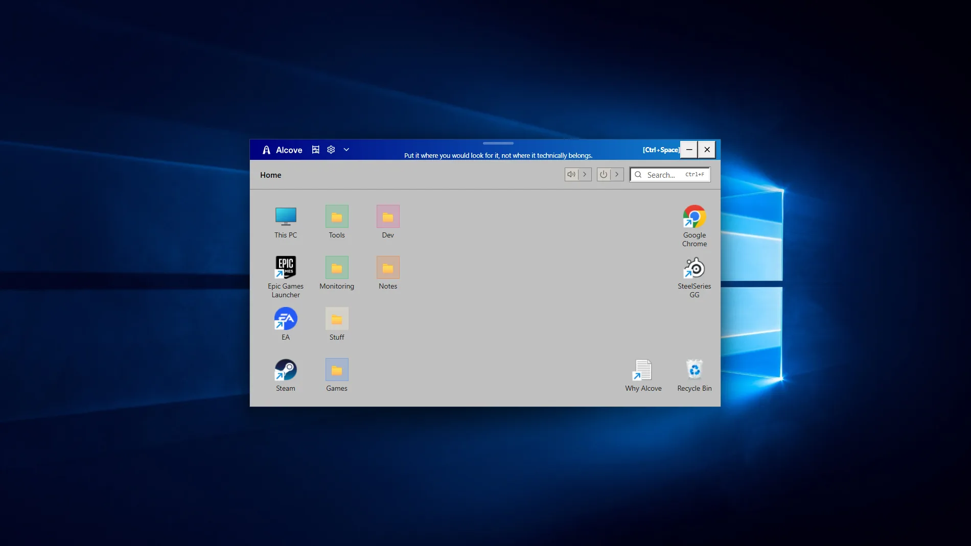Open the Tools folder
Viewport: 971px width, 546px height.
tap(337, 222)
